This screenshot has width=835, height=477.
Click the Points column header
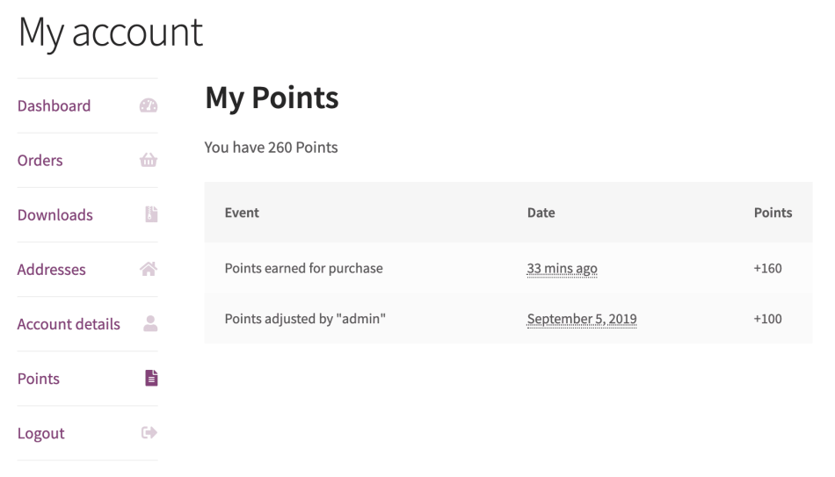[x=773, y=213]
